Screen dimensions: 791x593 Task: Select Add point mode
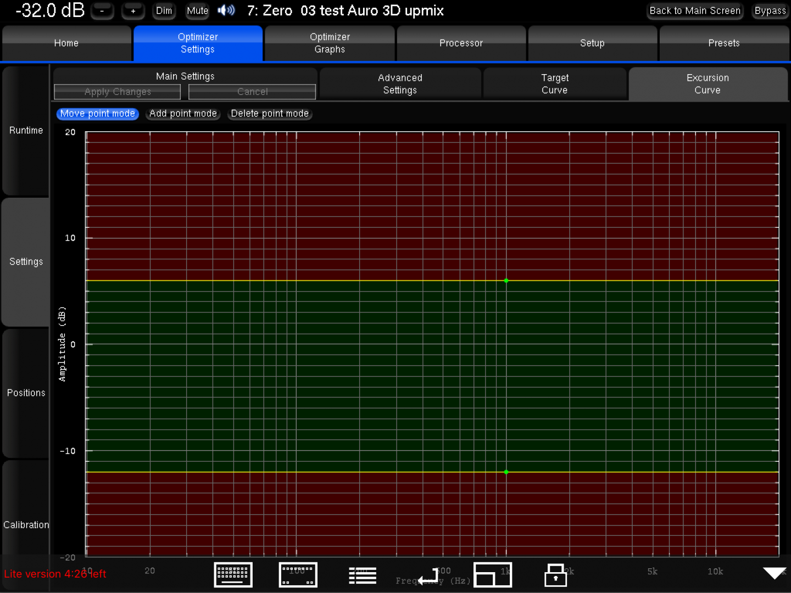[x=183, y=114]
